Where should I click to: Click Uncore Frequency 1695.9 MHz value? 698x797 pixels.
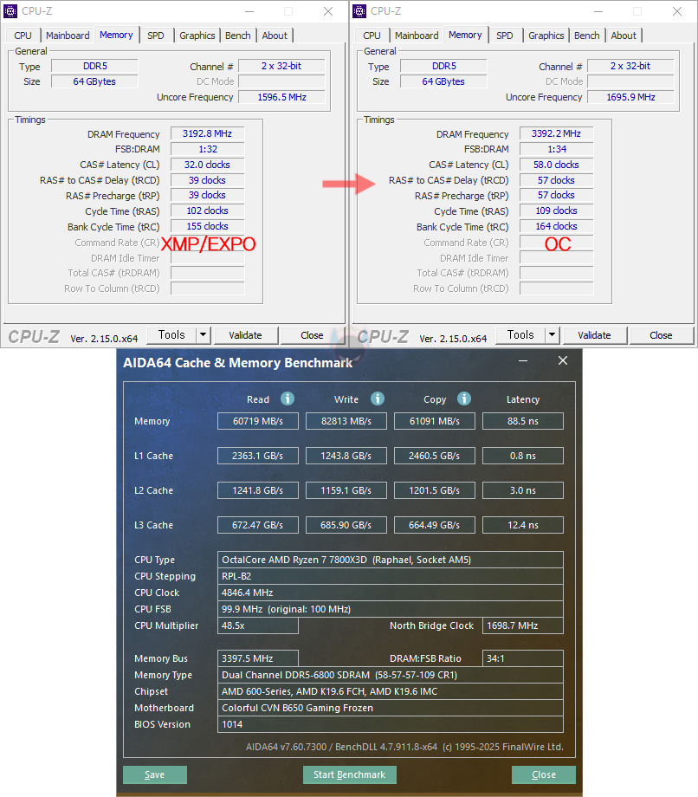pos(631,97)
